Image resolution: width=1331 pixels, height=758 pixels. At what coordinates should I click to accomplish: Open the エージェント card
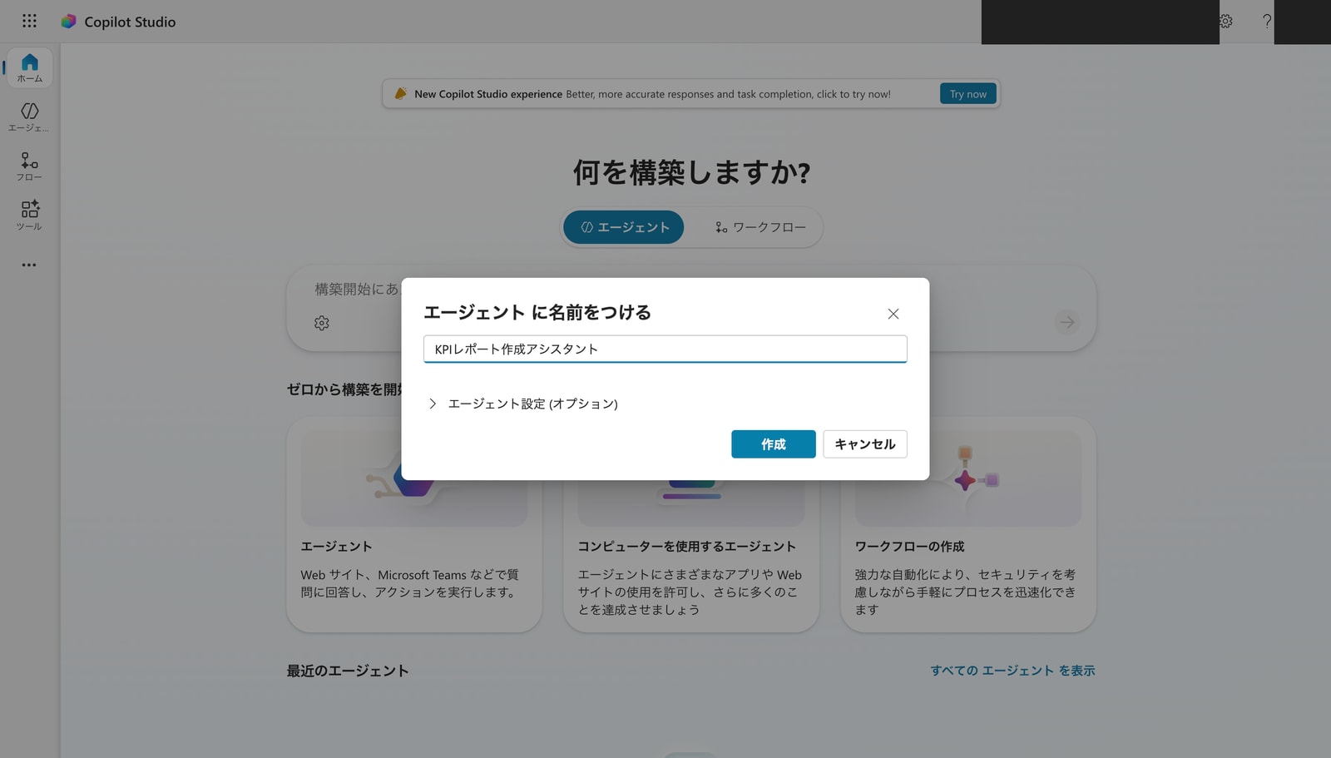(x=414, y=524)
